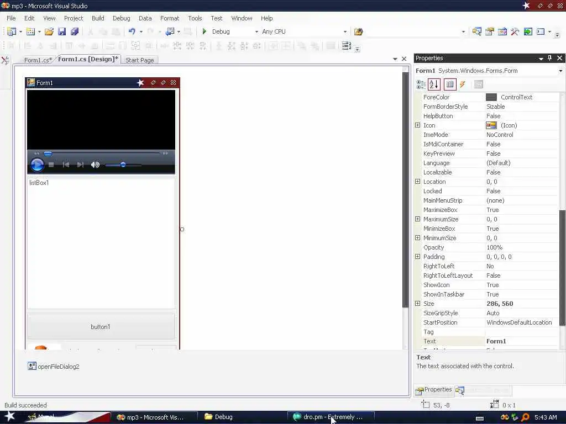Open the Command Window toolbar icon
The height and width of the screenshot is (424, 566).
pyautogui.click(x=541, y=31)
